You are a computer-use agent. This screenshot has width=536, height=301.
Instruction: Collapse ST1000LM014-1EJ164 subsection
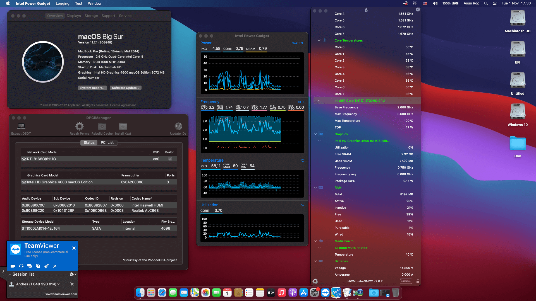pyautogui.click(x=319, y=248)
